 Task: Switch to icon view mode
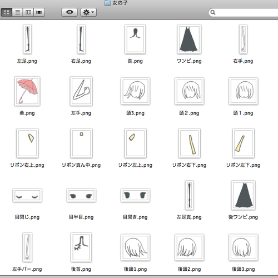pyautogui.click(x=7, y=12)
